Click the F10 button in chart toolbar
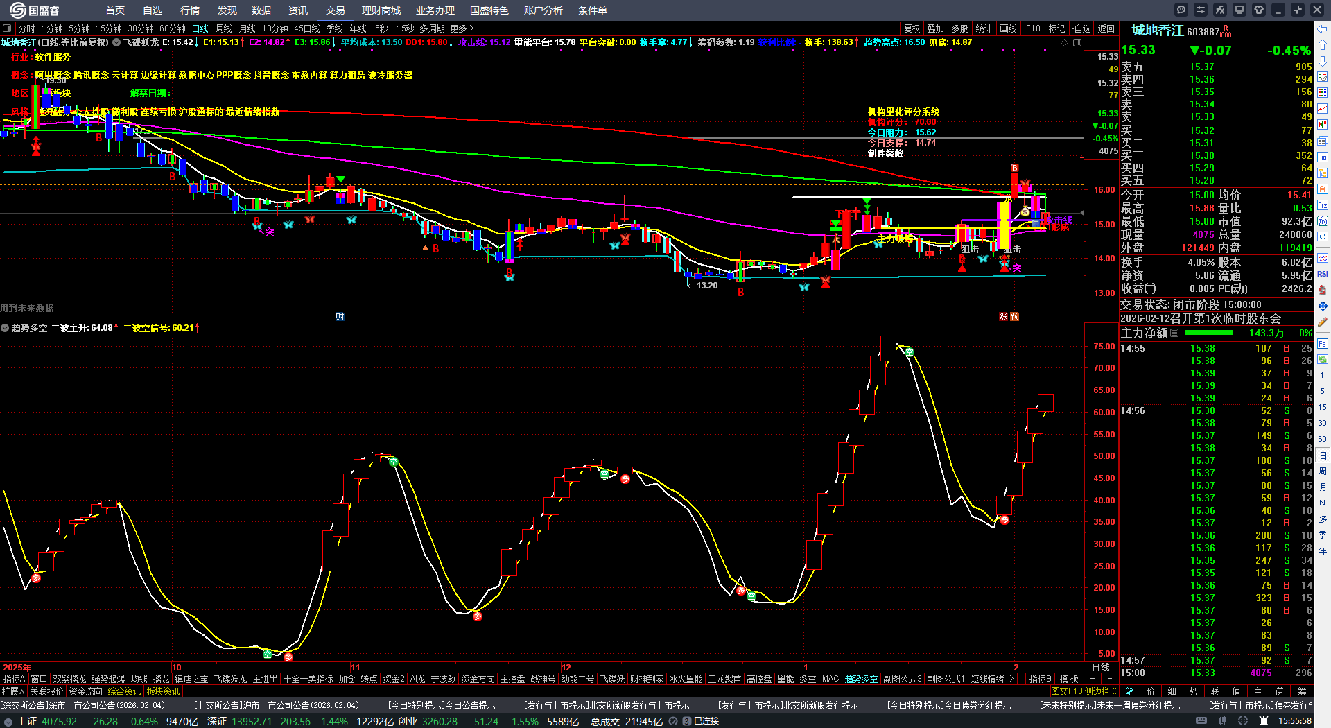 pyautogui.click(x=1033, y=28)
